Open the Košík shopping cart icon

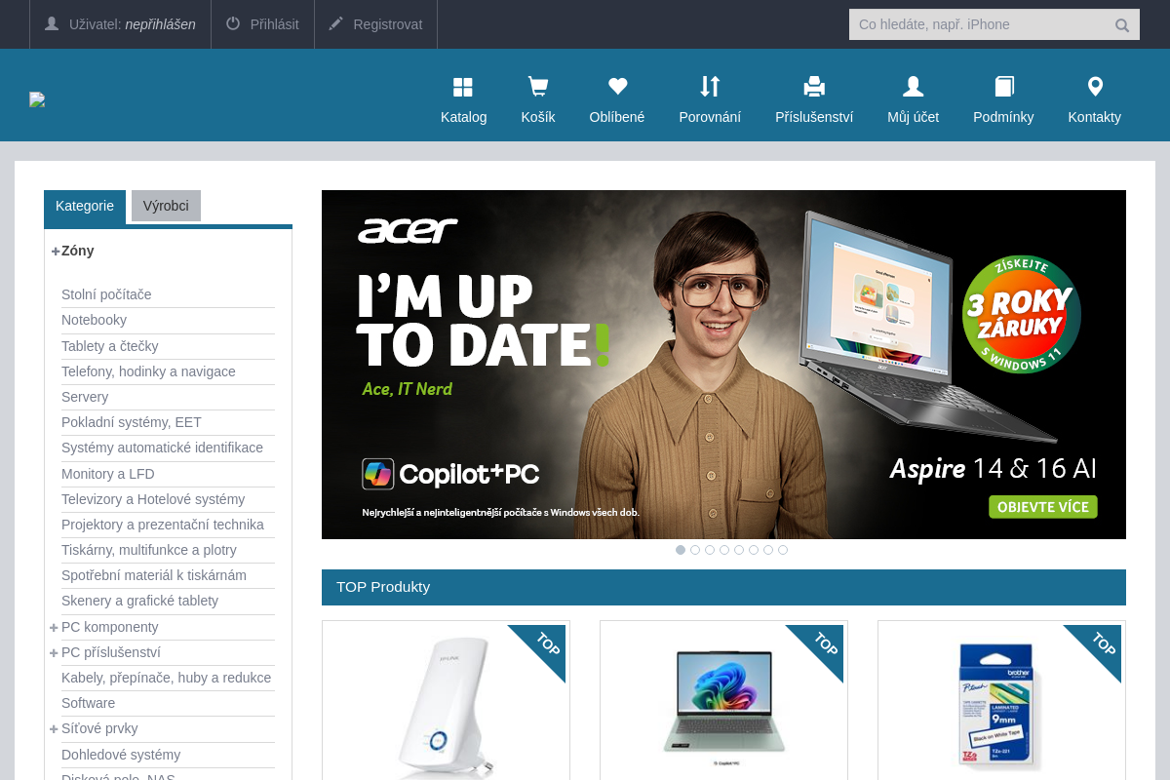[537, 87]
